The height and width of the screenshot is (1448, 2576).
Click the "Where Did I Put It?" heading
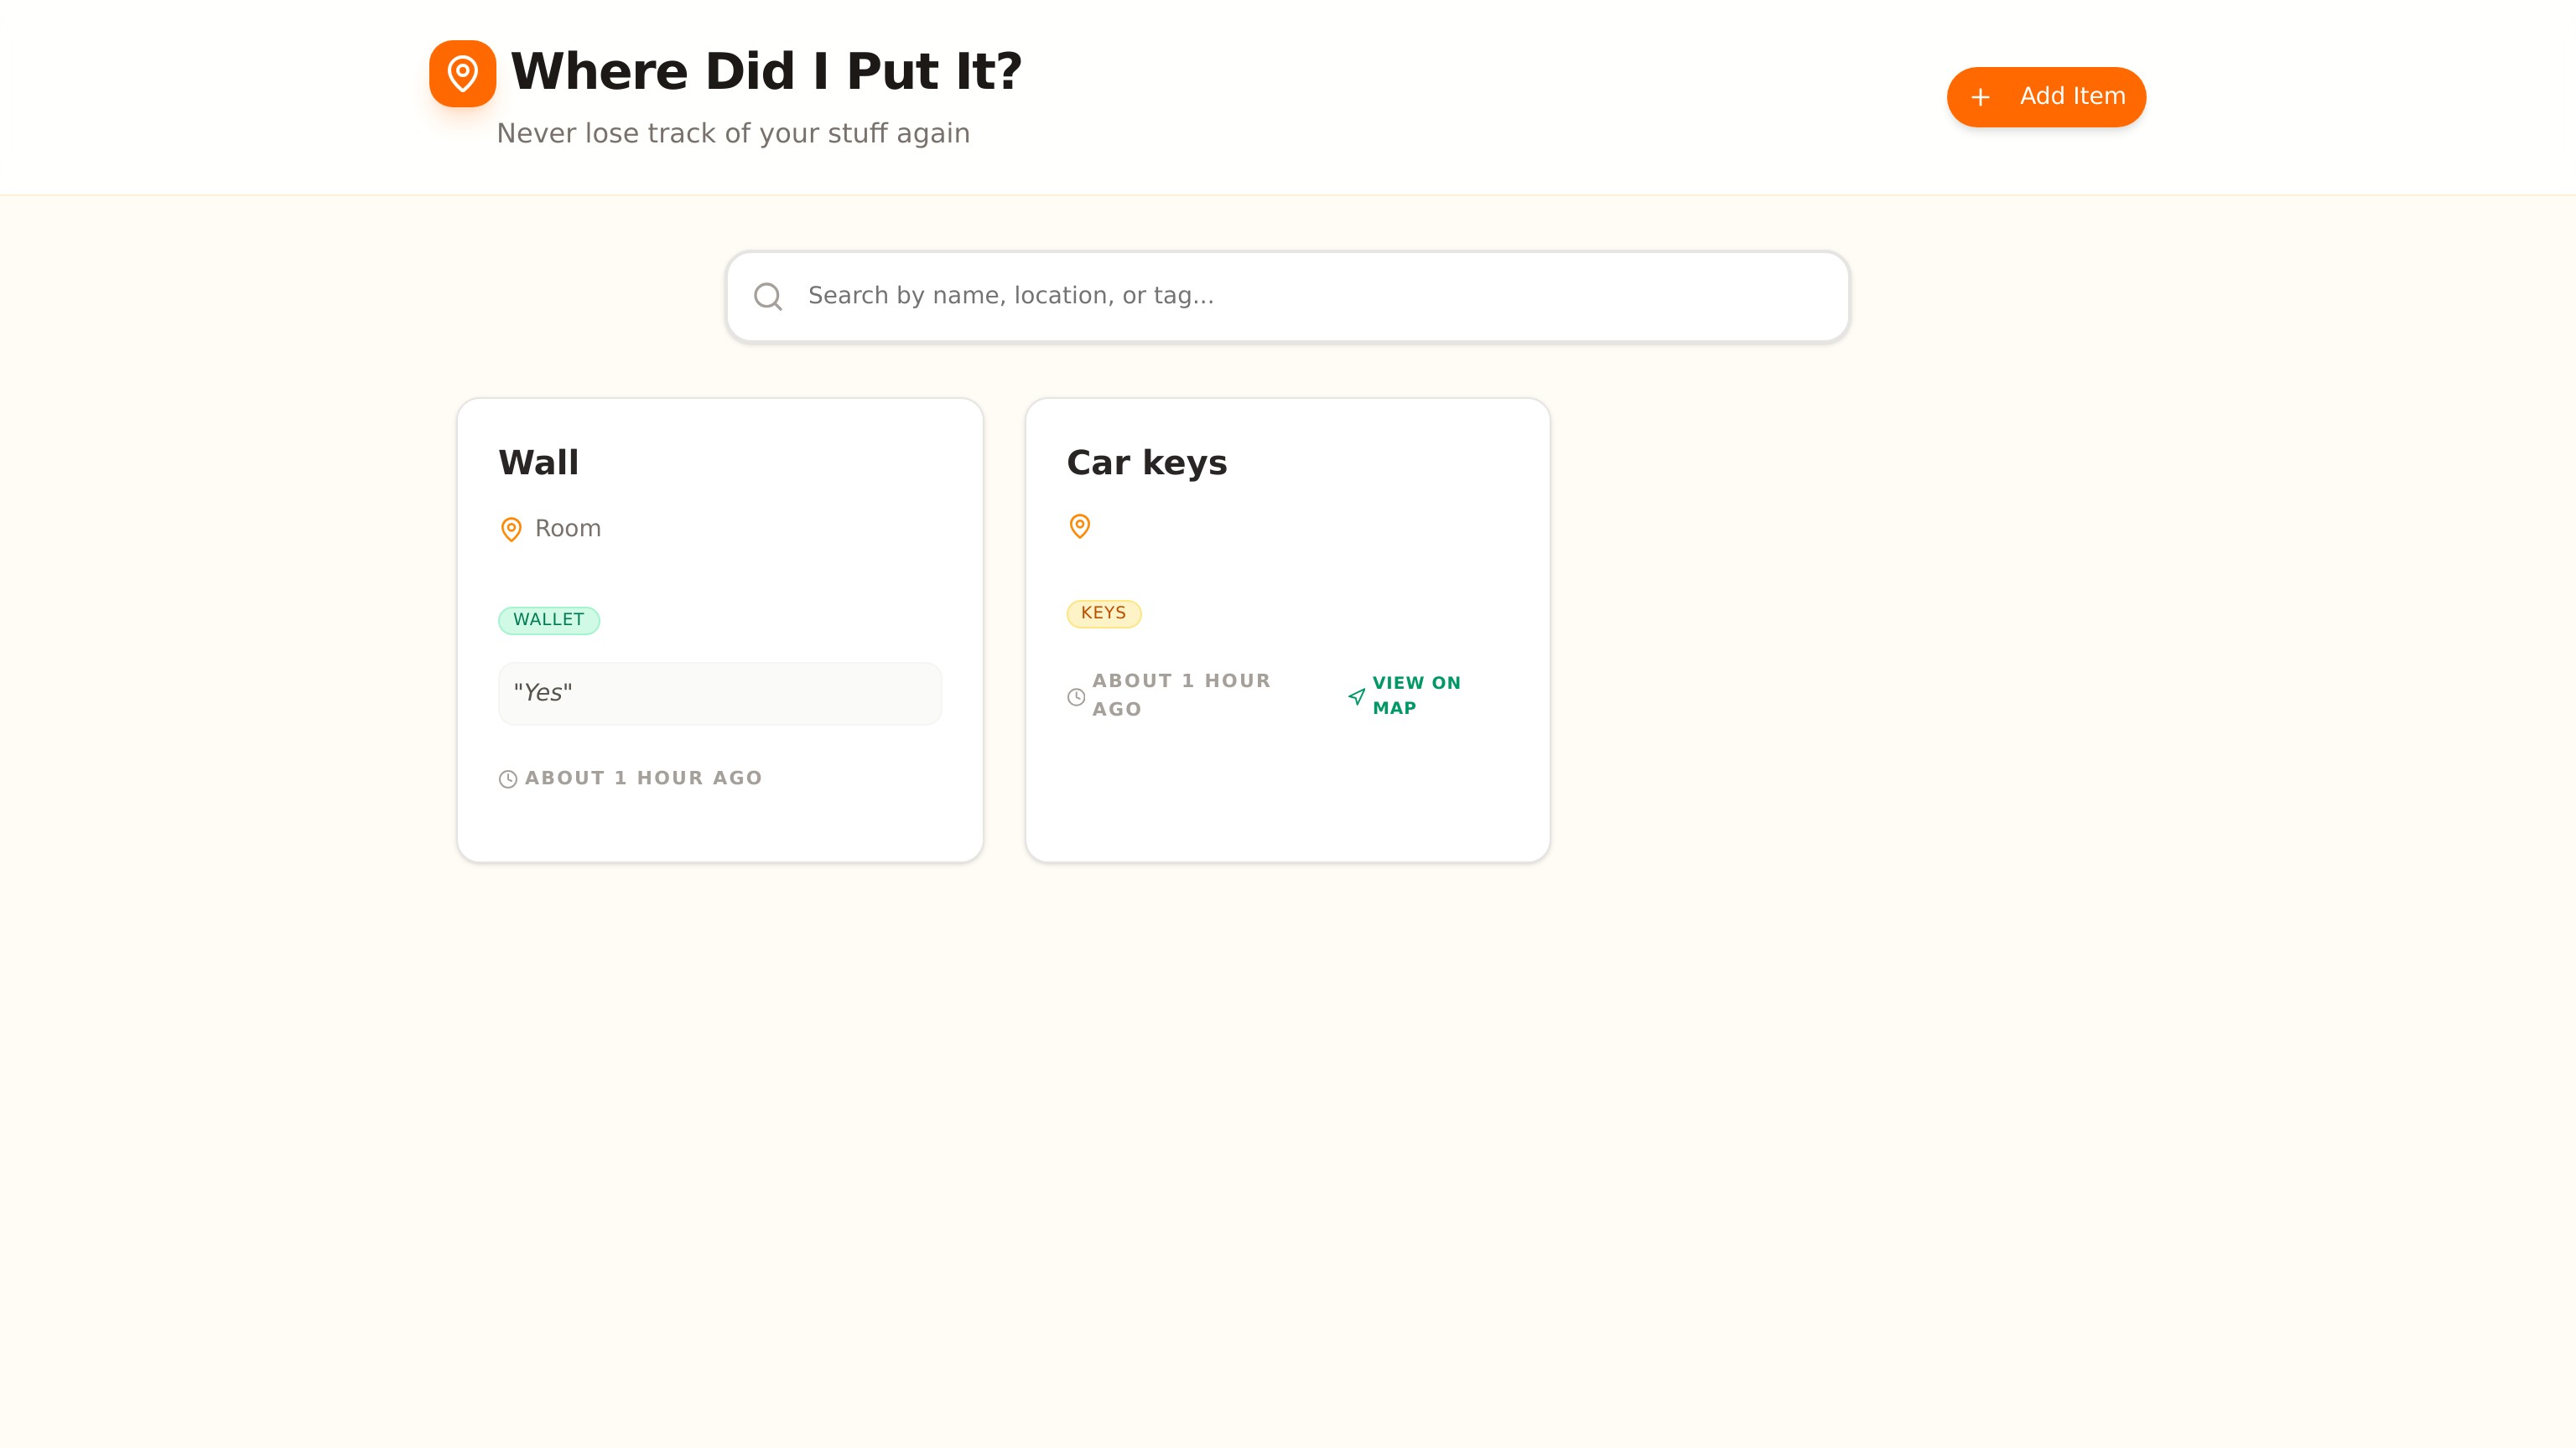pyautogui.click(x=766, y=72)
